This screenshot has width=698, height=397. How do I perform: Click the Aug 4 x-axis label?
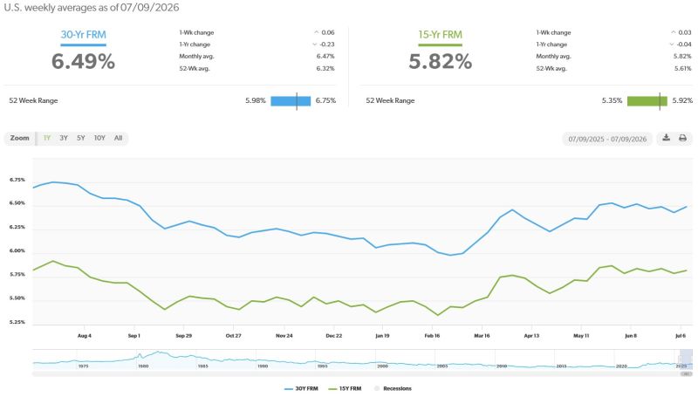pyautogui.click(x=84, y=336)
